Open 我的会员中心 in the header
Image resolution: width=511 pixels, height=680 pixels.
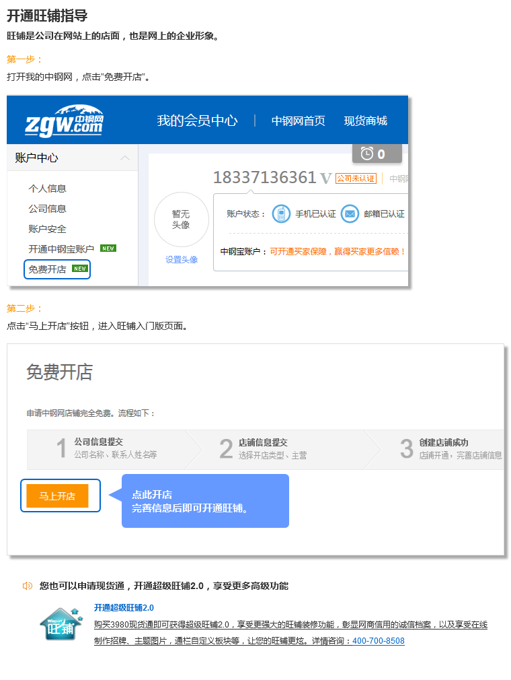(197, 121)
